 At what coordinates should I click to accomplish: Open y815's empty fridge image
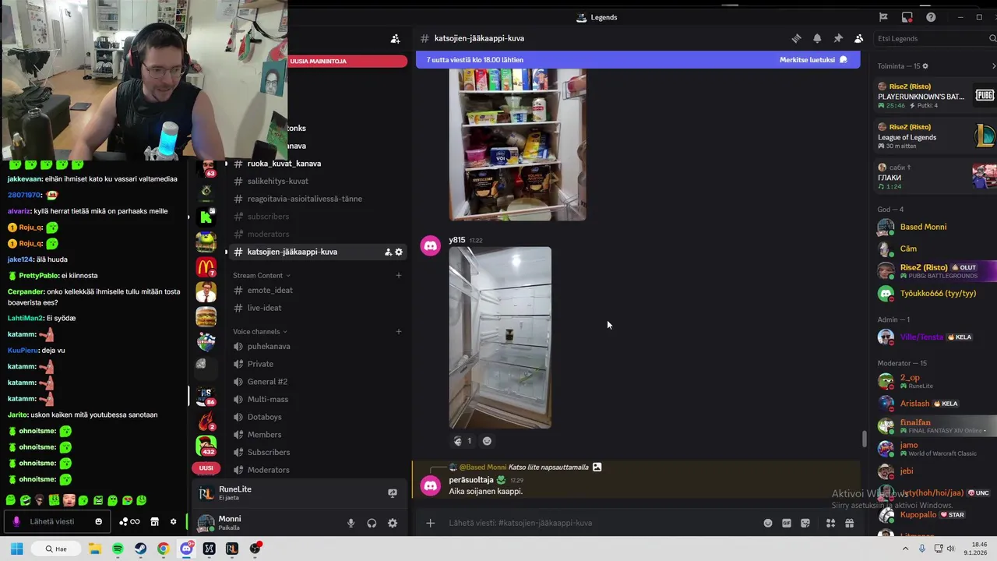click(500, 337)
